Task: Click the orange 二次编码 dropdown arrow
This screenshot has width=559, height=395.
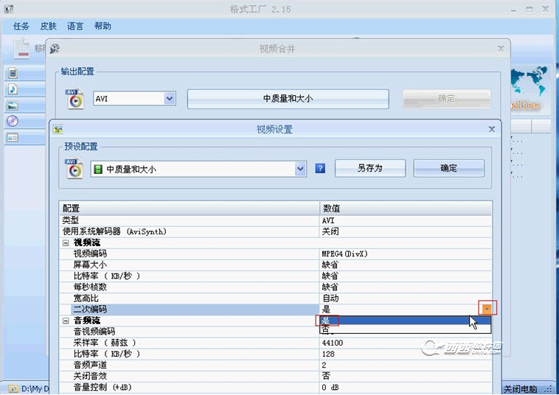Action: (486, 309)
